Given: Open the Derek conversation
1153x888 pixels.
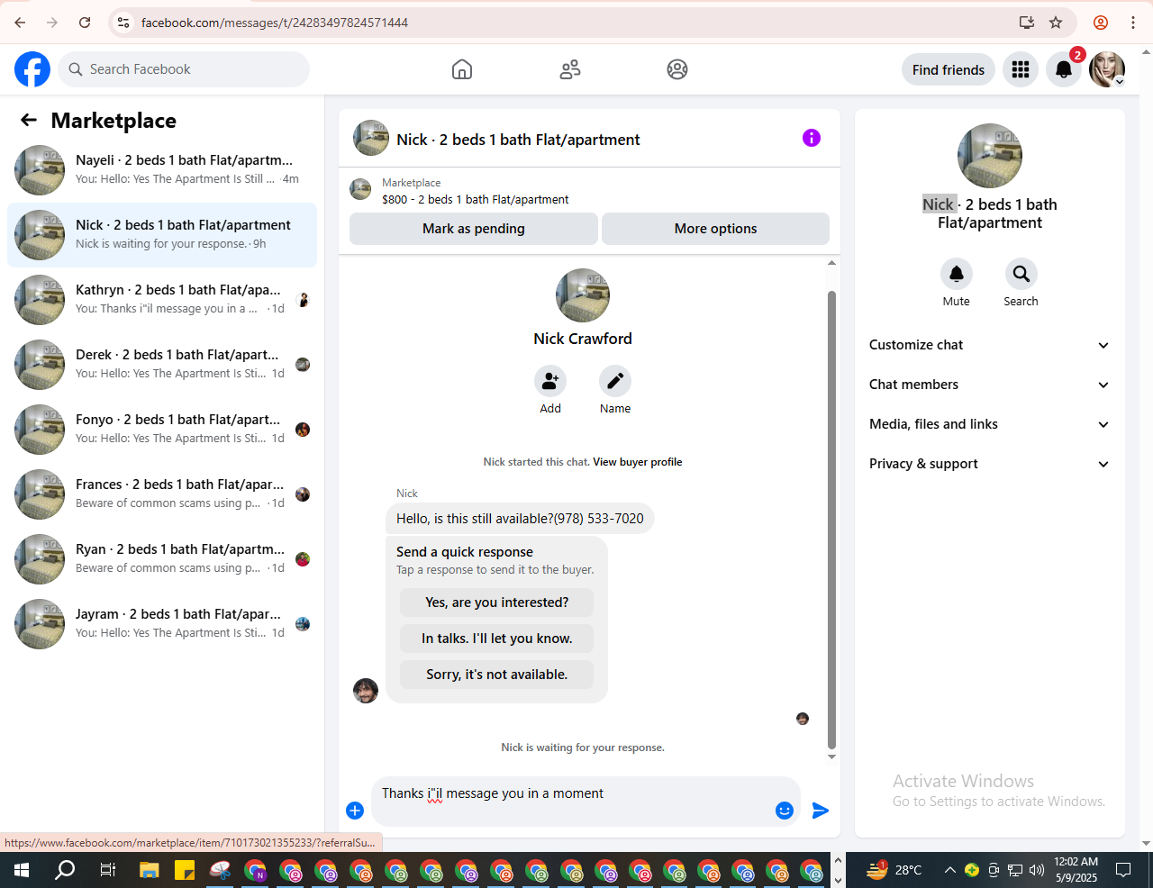Looking at the screenshot, I should pos(162,365).
